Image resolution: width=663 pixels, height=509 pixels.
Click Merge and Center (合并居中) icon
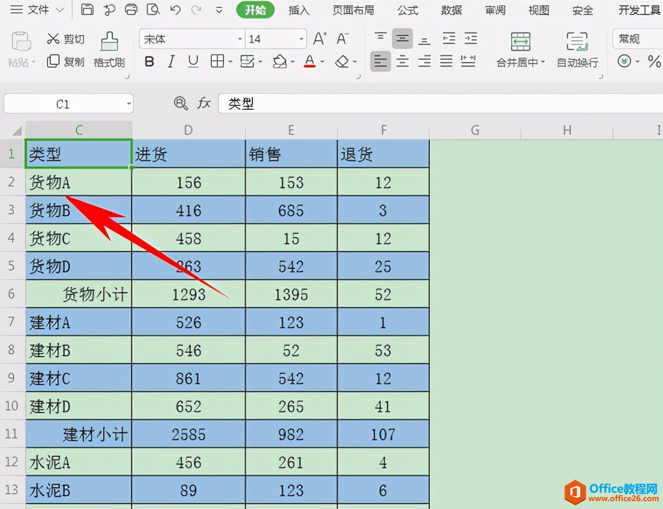[520, 42]
